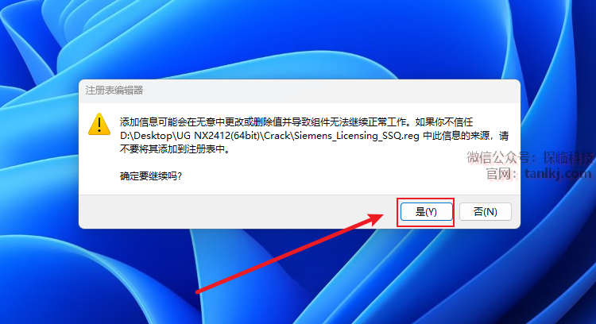Click the Crack folder name in path
Viewport: 596px width, 324px height.
point(277,136)
